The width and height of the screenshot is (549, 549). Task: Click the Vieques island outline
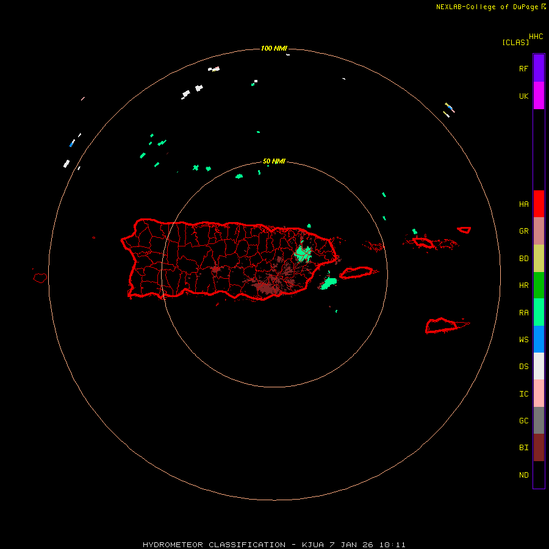click(356, 273)
